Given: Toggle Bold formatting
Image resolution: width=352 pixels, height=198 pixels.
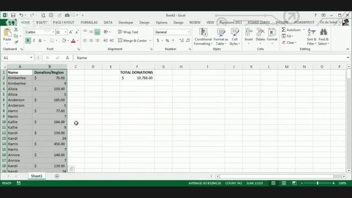Looking at the screenshot, I should click(28, 41).
